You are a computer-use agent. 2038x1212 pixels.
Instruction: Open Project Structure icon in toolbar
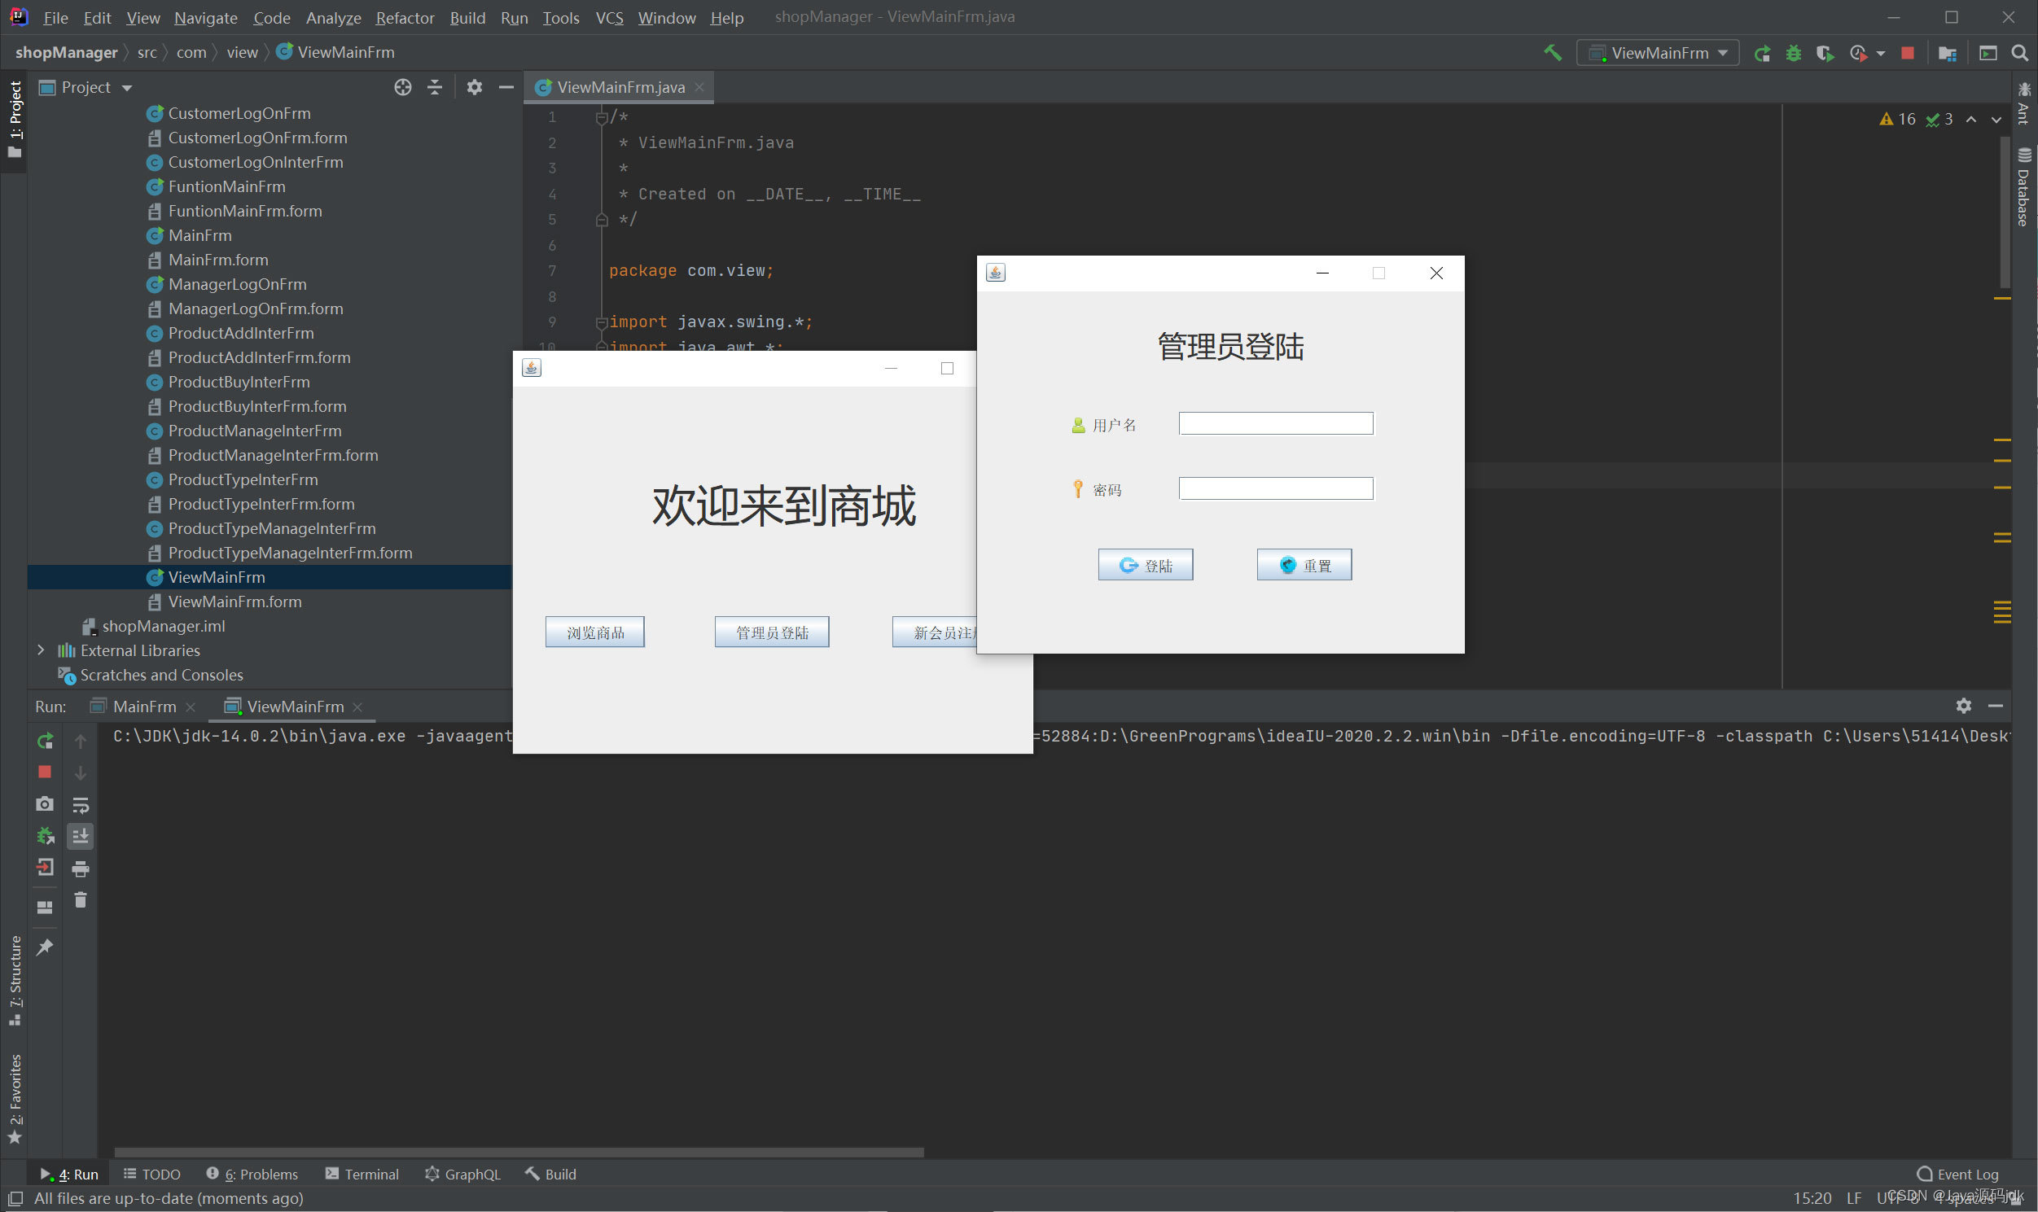(x=1948, y=53)
